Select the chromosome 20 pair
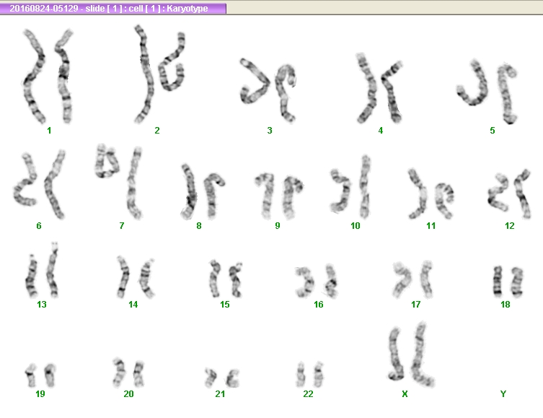 tap(128, 373)
